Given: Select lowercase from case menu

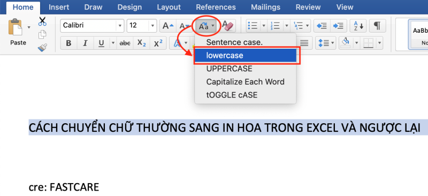Looking at the screenshot, I should click(x=245, y=56).
